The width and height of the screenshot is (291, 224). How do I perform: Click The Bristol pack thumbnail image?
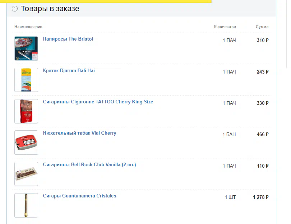26,48
